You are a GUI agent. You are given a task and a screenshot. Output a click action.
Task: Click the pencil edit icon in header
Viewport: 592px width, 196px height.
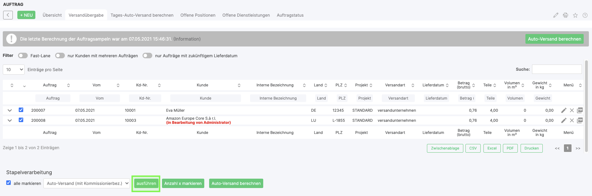tap(556, 15)
